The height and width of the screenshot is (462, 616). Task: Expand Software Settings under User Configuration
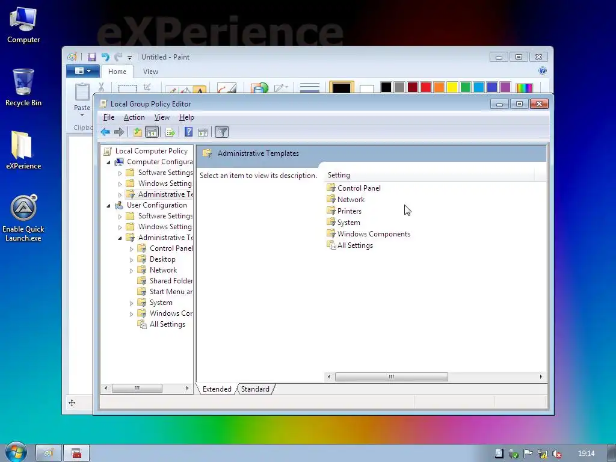120,216
